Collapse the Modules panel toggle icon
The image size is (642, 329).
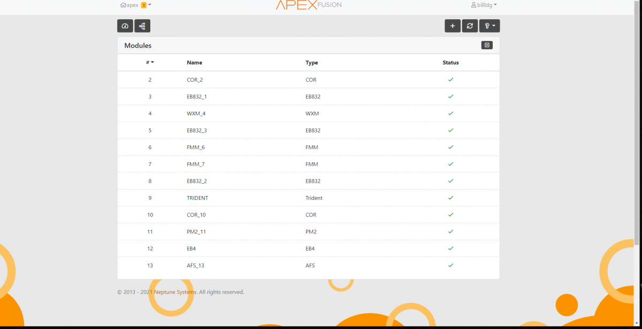tap(487, 45)
